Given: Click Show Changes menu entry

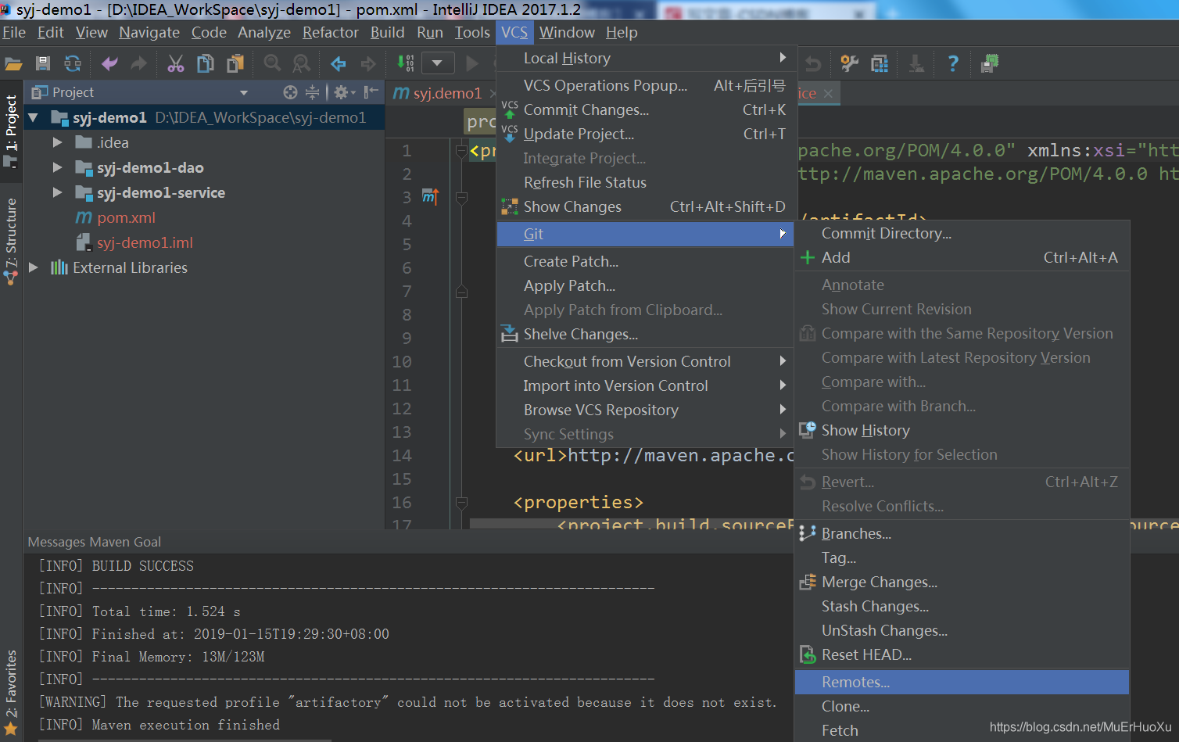Looking at the screenshot, I should pyautogui.click(x=646, y=206).
